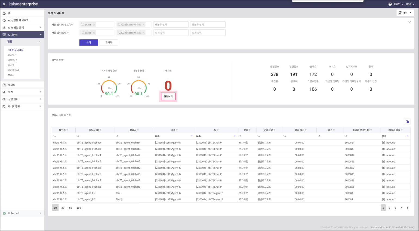Open the 3초 refresh interval dropdown
Image resolution: width=419 pixels, height=231 pixels.
[405, 13]
